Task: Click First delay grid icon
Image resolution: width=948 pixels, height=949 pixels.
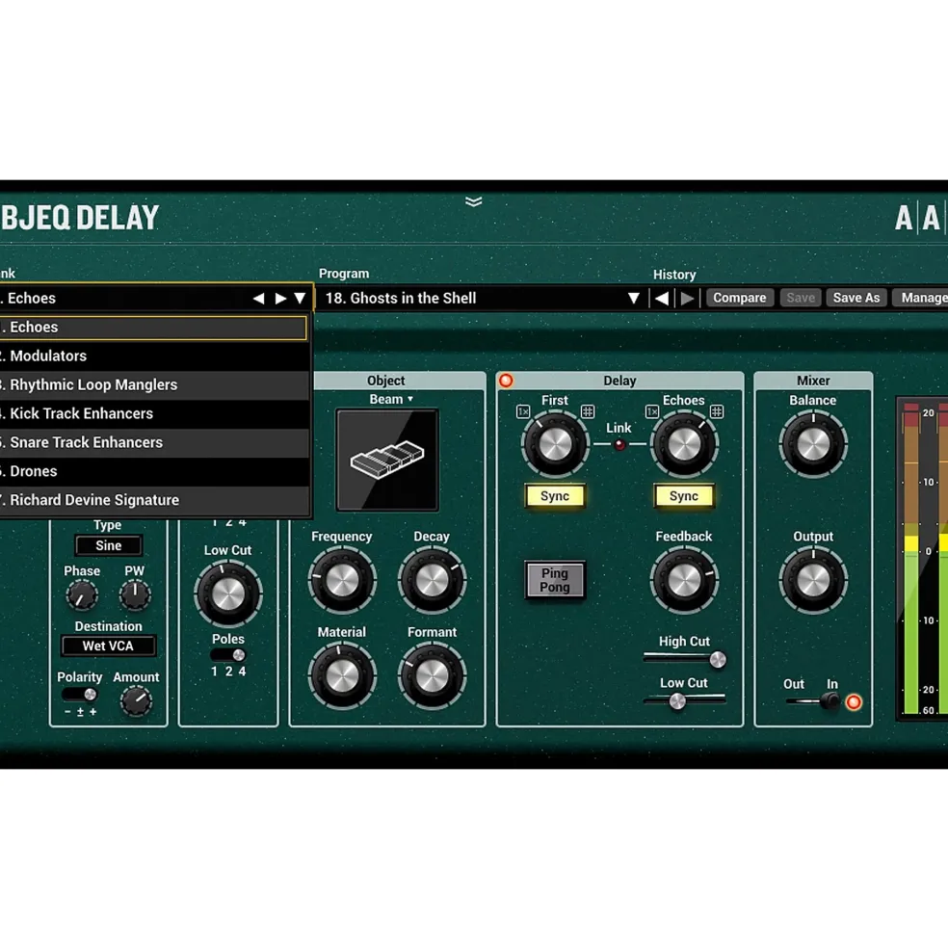Action: [588, 412]
